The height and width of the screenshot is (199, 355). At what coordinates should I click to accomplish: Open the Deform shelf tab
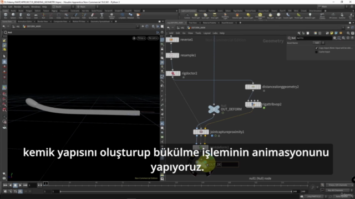[x=38, y=11]
